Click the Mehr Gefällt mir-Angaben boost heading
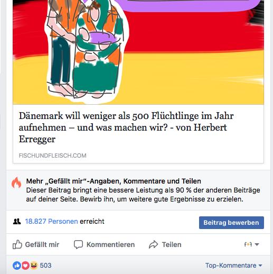The width and height of the screenshot is (273, 274). pos(114,181)
